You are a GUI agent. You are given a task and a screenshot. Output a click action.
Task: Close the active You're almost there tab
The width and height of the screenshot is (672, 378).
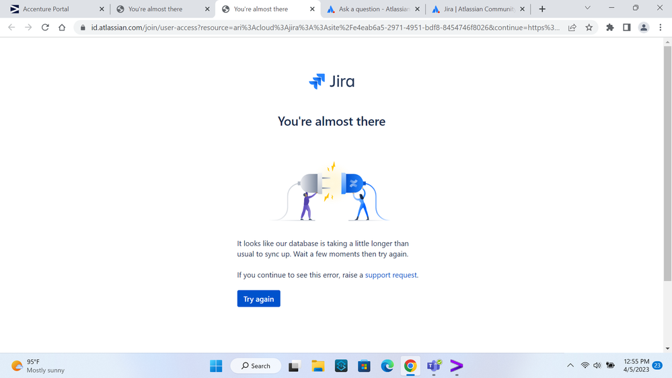click(312, 9)
